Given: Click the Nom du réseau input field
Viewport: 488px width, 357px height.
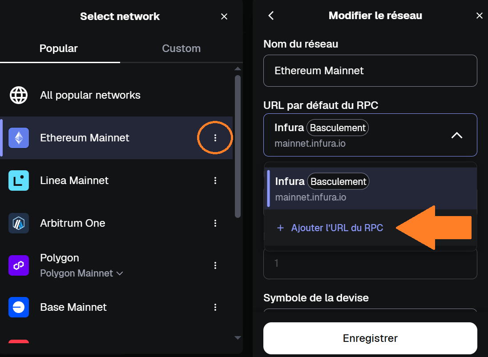Looking at the screenshot, I should (x=370, y=71).
